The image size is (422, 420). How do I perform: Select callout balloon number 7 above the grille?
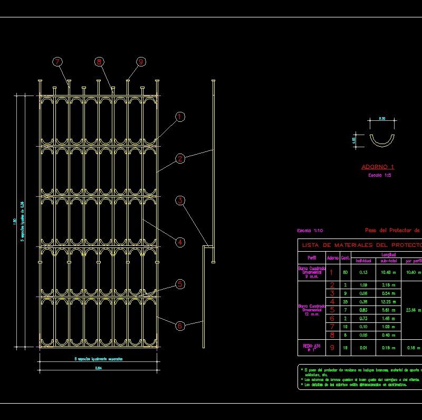[x=57, y=61]
